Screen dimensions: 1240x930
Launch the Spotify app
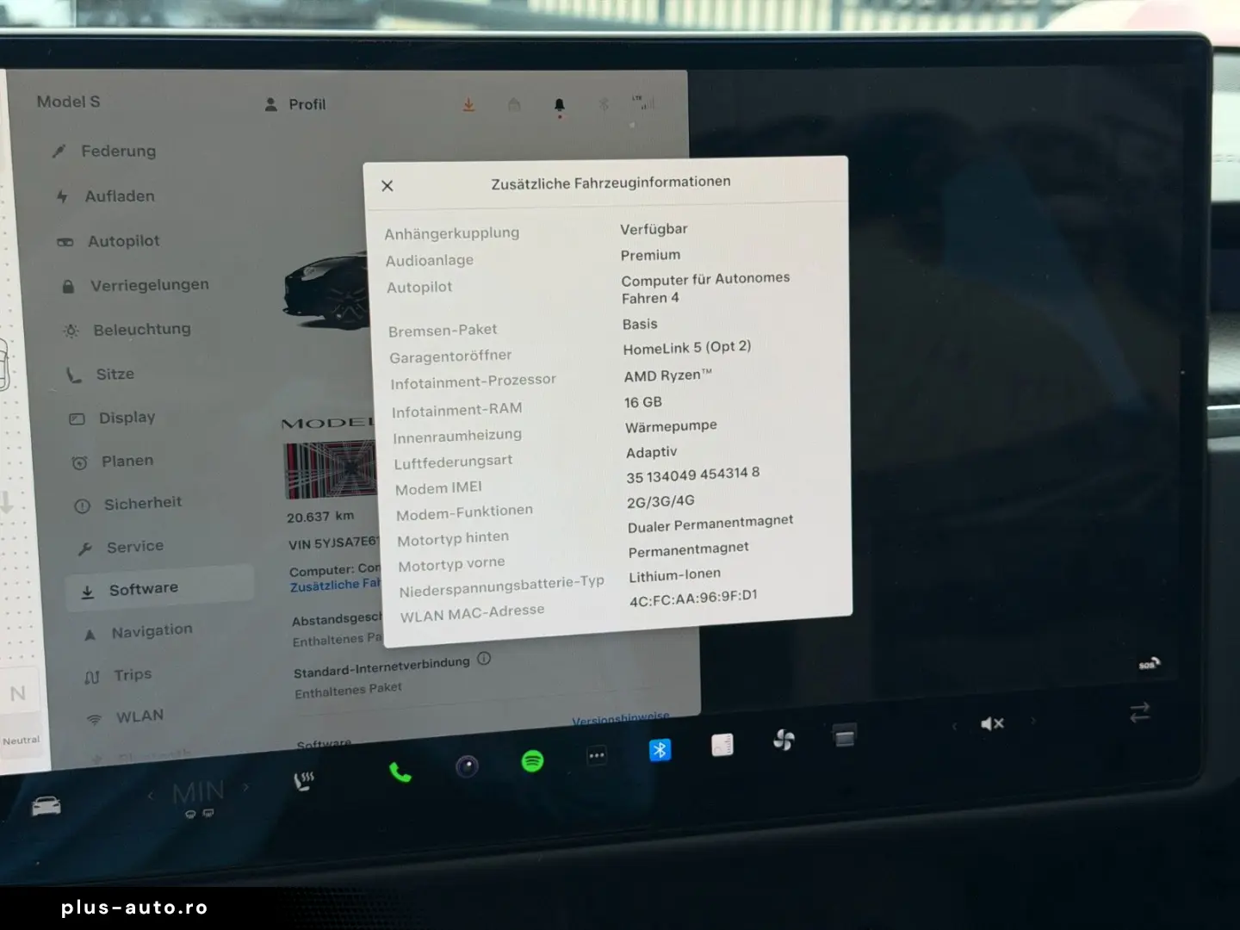[532, 760]
